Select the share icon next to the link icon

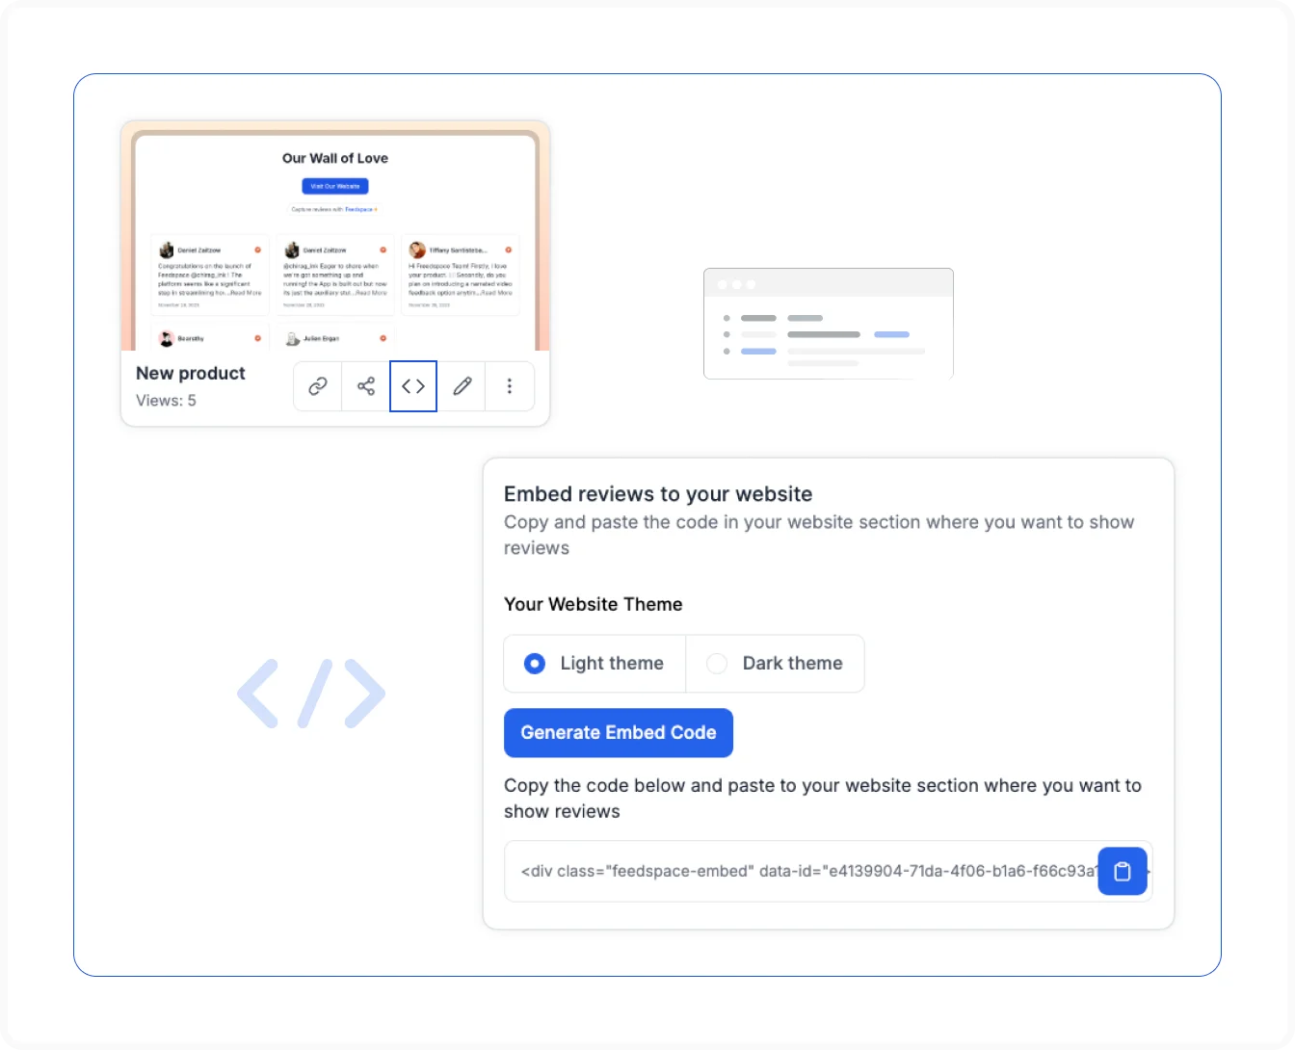coord(365,386)
